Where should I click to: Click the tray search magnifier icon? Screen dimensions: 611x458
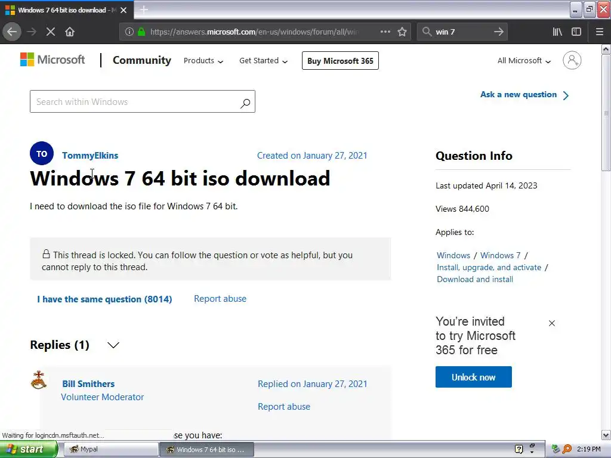click(x=567, y=449)
